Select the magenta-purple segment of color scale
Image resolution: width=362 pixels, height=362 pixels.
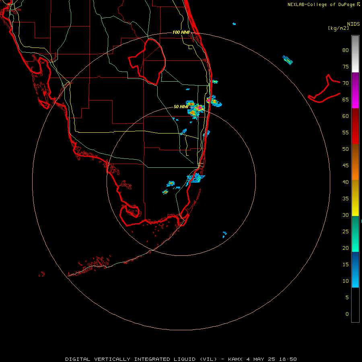(x=355, y=90)
